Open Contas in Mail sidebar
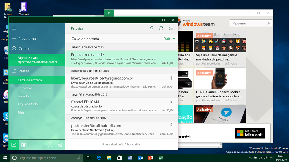 click(37, 48)
